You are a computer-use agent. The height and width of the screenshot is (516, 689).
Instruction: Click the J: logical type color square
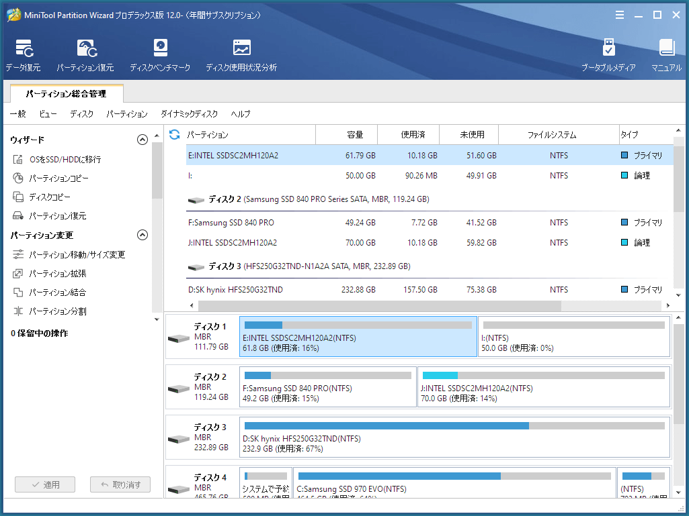[x=624, y=242]
